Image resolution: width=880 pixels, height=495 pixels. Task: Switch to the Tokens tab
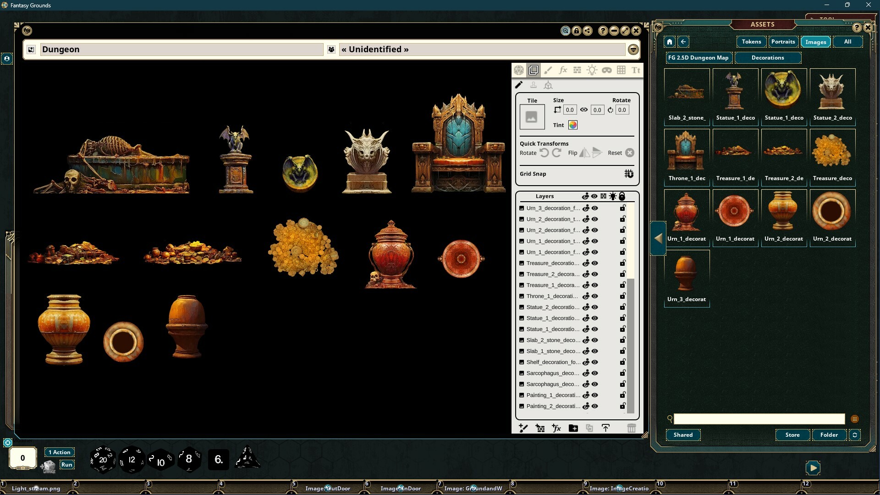[x=751, y=42]
